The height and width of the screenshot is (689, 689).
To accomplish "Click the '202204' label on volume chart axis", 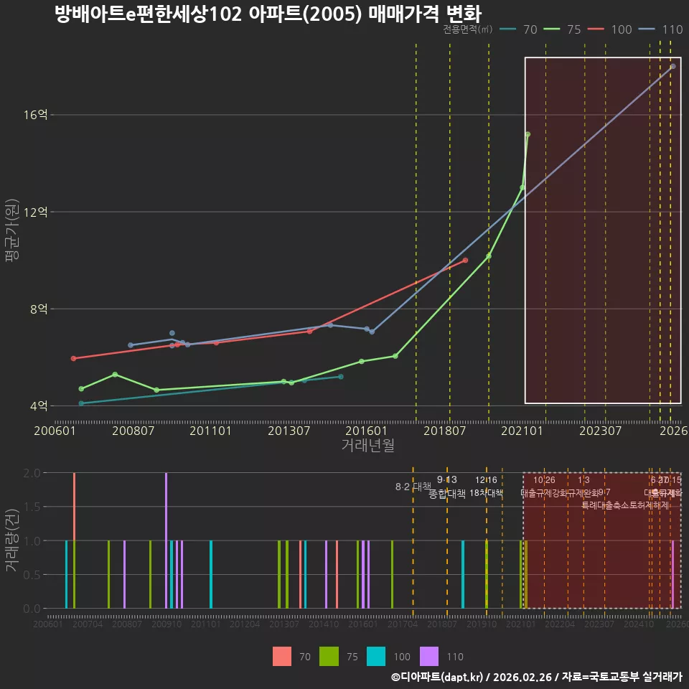I will 560,624.
